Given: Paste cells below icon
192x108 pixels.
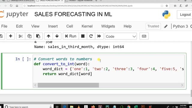Looking at the screenshot, I should [38, 36].
